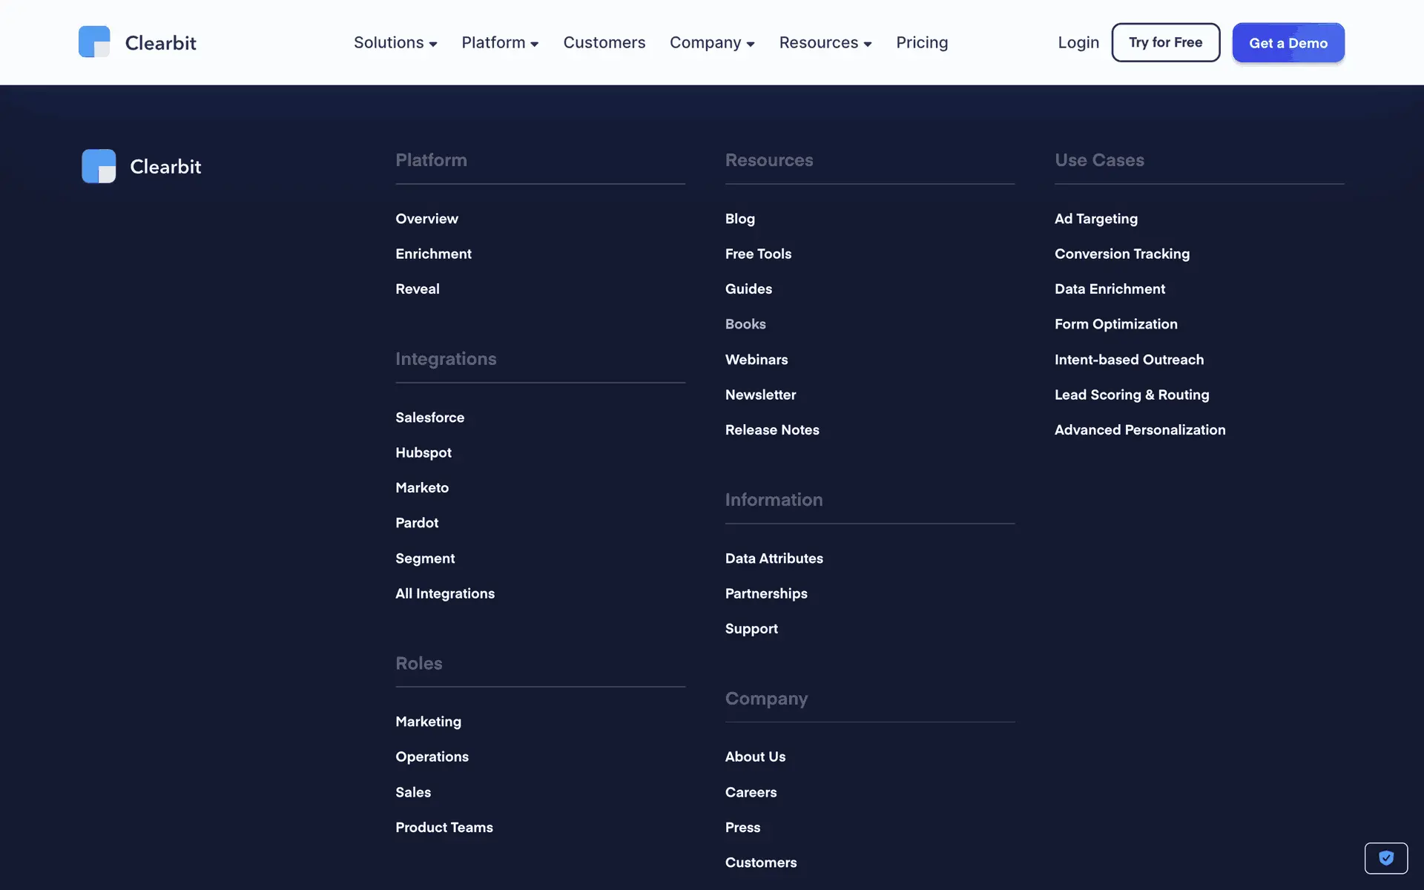
Task: Expand the Solutions dropdown menu
Action: click(395, 43)
